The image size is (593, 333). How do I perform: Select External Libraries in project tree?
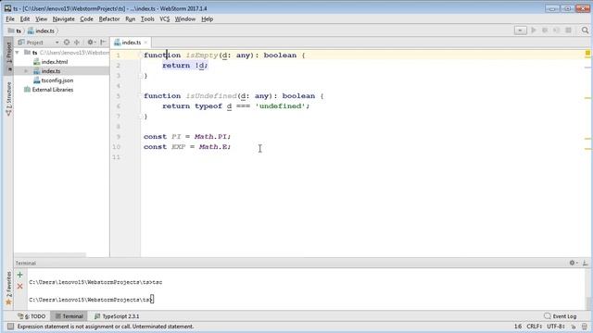pyautogui.click(x=49, y=90)
